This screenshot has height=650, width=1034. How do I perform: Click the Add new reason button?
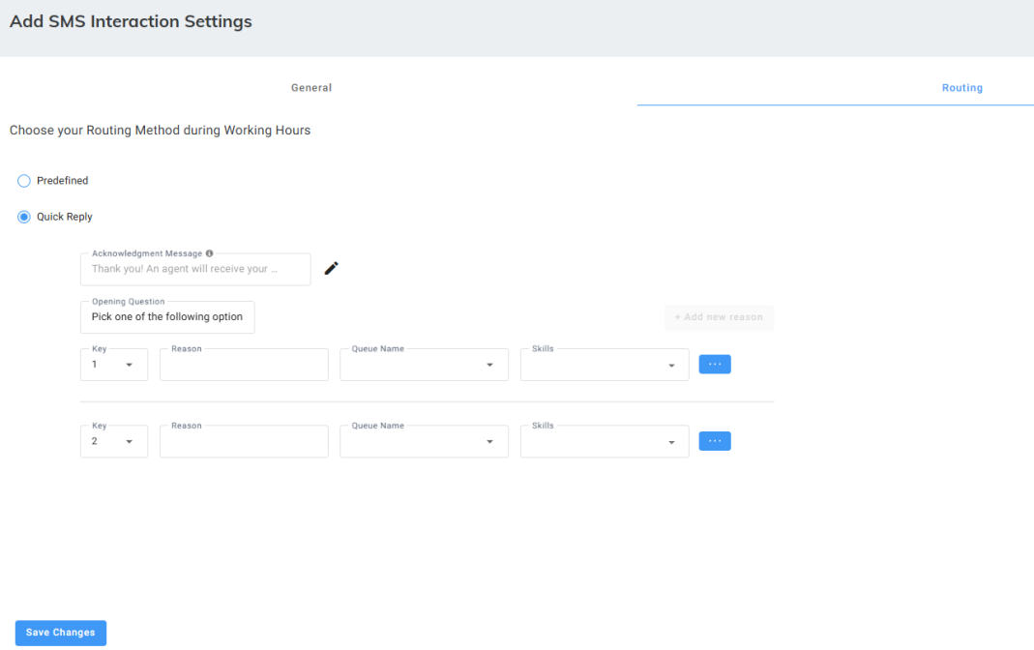719,317
